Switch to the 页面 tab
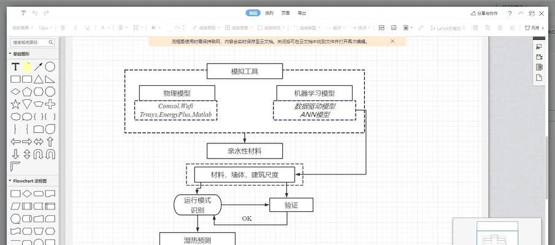The image size is (555, 245). click(x=285, y=13)
